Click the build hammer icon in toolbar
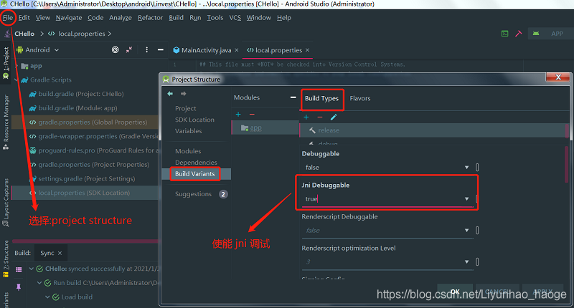The image size is (574, 308). click(x=519, y=34)
